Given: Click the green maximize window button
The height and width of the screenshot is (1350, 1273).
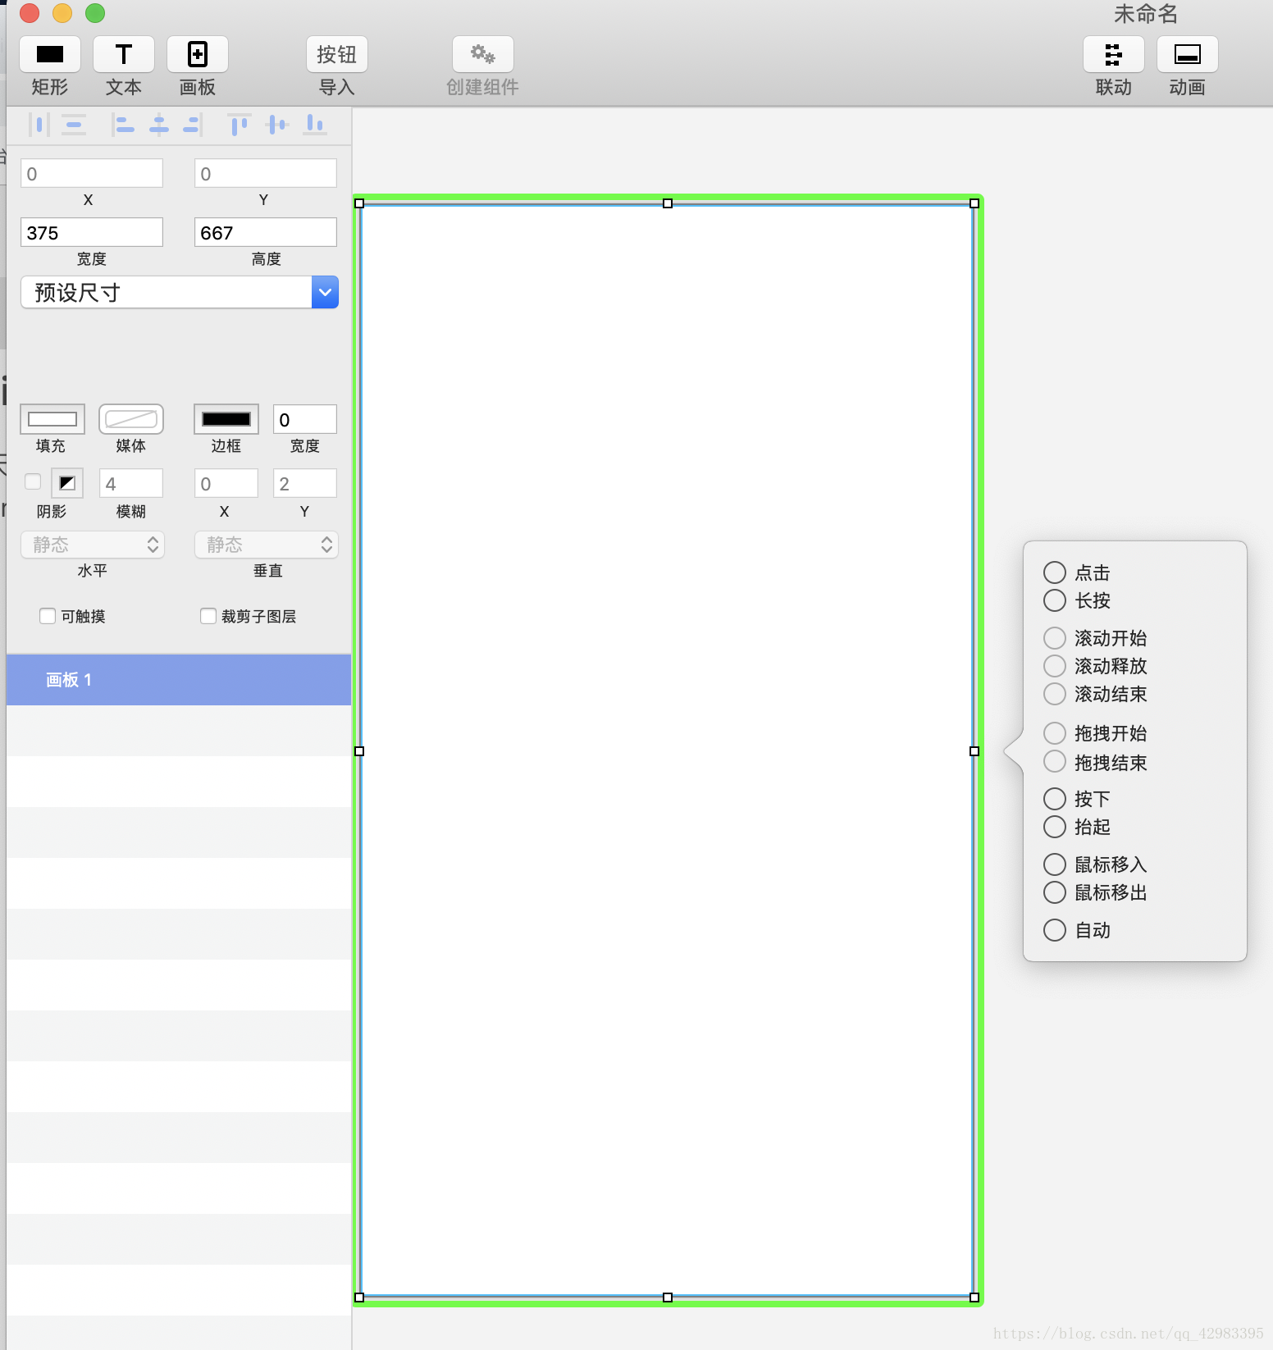Looking at the screenshot, I should pyautogui.click(x=95, y=13).
